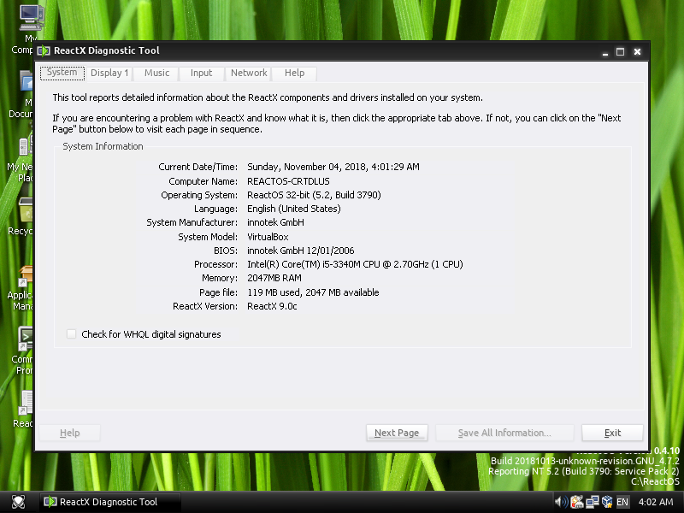Minimize the ReactX Diagnostic Tool window

[x=605, y=52]
